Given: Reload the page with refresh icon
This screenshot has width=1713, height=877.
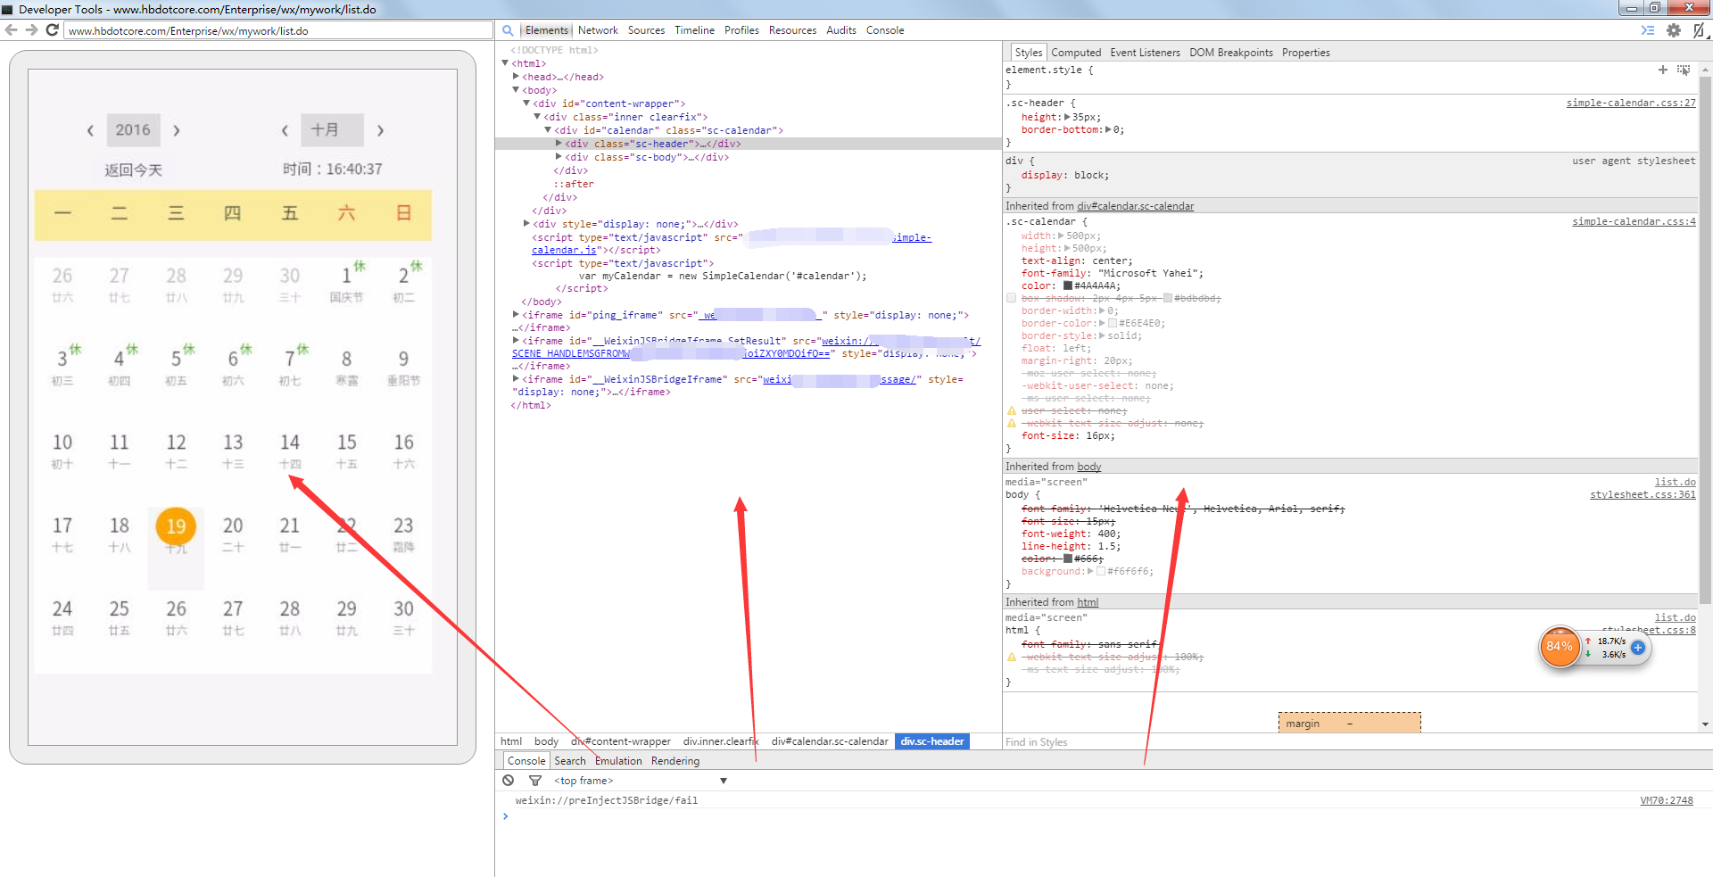Looking at the screenshot, I should 52,30.
